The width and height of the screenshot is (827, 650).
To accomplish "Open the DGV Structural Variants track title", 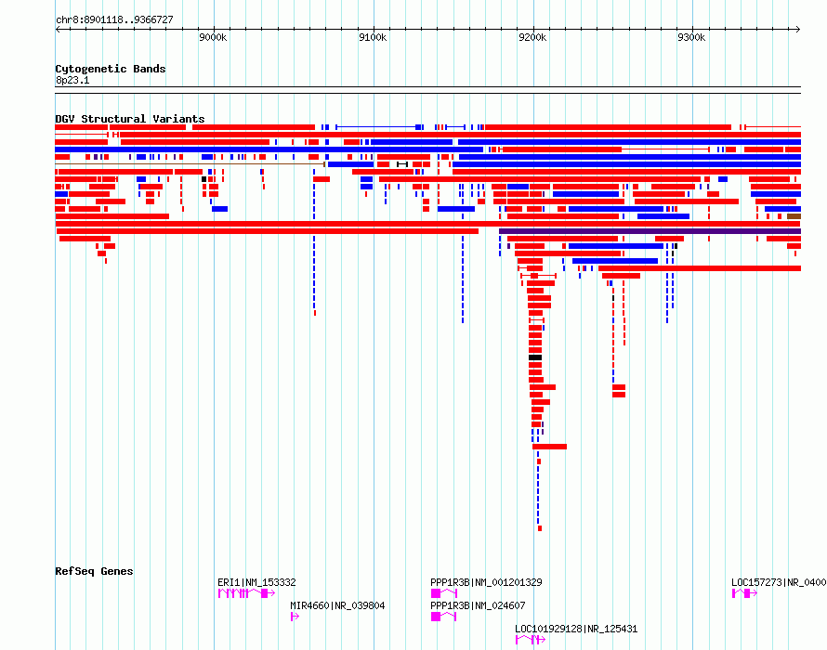I will coord(130,119).
